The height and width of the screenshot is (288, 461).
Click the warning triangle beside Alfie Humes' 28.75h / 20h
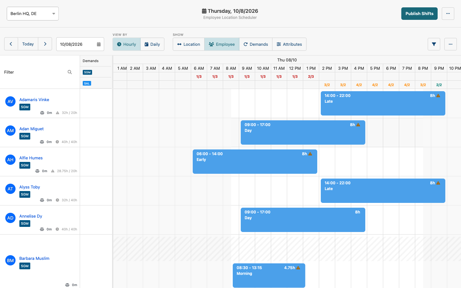click(53, 171)
